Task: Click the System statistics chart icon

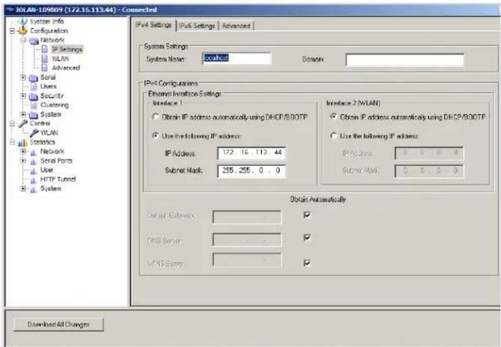Action: point(34,189)
